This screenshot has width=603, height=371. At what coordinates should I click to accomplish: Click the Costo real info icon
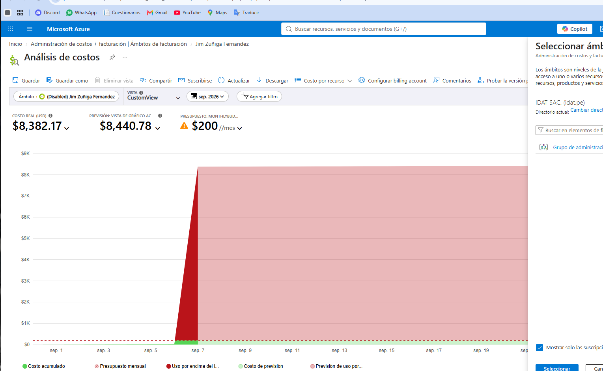(50, 116)
